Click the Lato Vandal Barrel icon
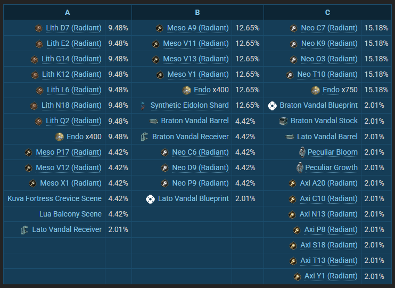395x288 pixels. click(x=290, y=137)
